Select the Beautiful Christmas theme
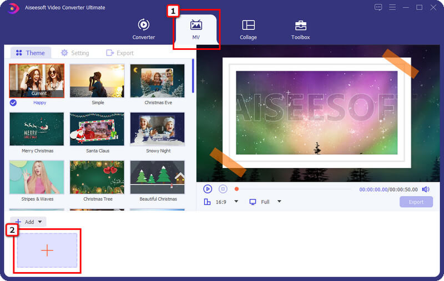This screenshot has height=281, width=444. point(158,177)
